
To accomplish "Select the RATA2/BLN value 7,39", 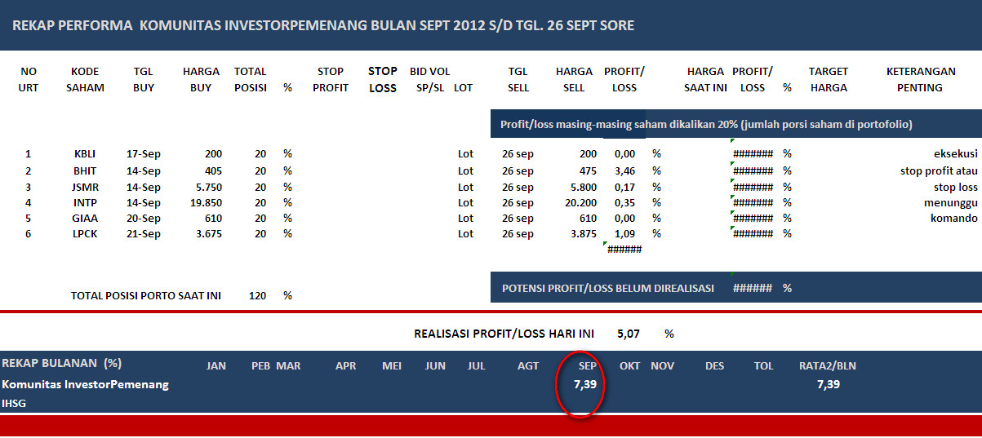I will pyautogui.click(x=828, y=384).
